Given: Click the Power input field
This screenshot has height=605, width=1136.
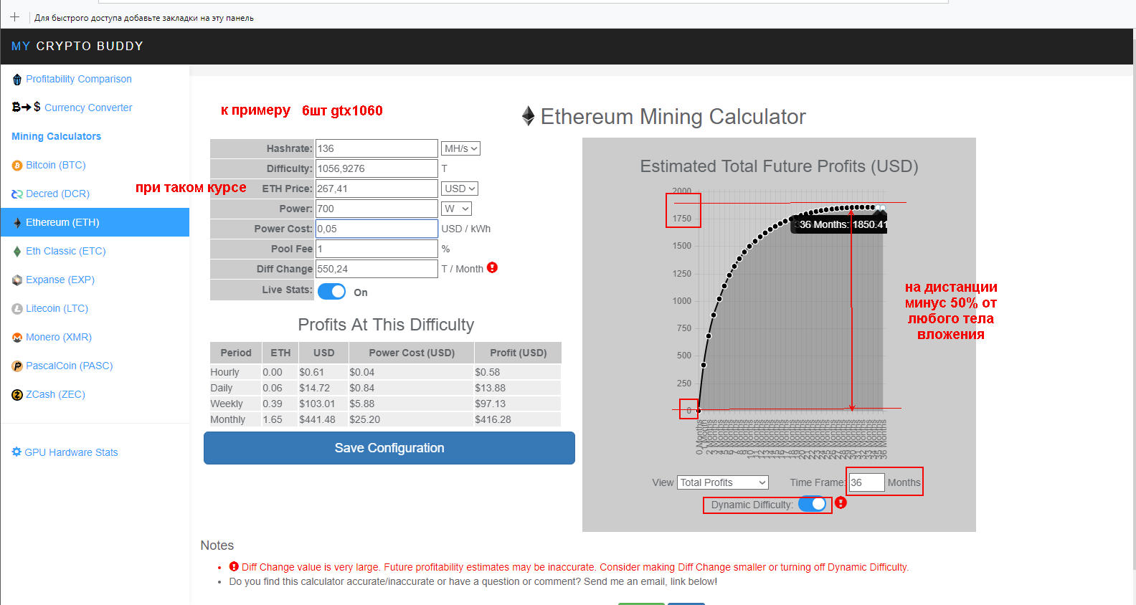Looking at the screenshot, I should point(377,209).
